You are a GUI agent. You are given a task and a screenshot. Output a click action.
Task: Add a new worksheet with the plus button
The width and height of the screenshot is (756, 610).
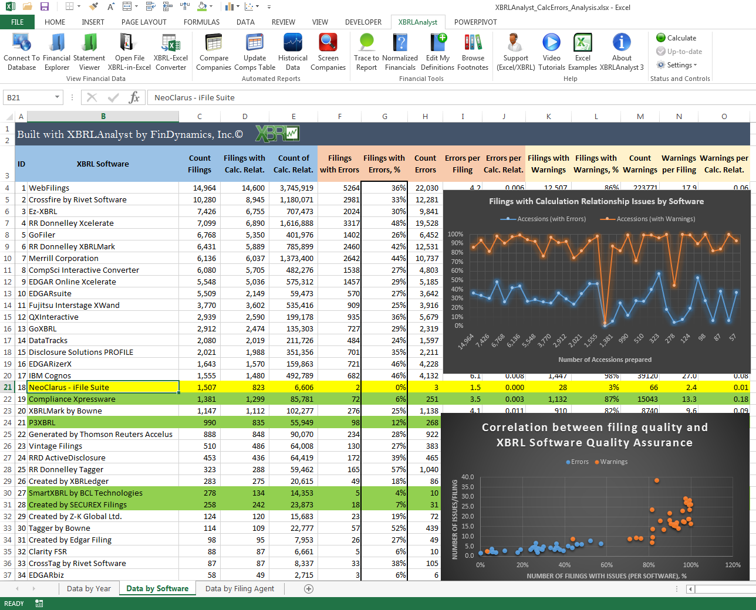(x=309, y=588)
